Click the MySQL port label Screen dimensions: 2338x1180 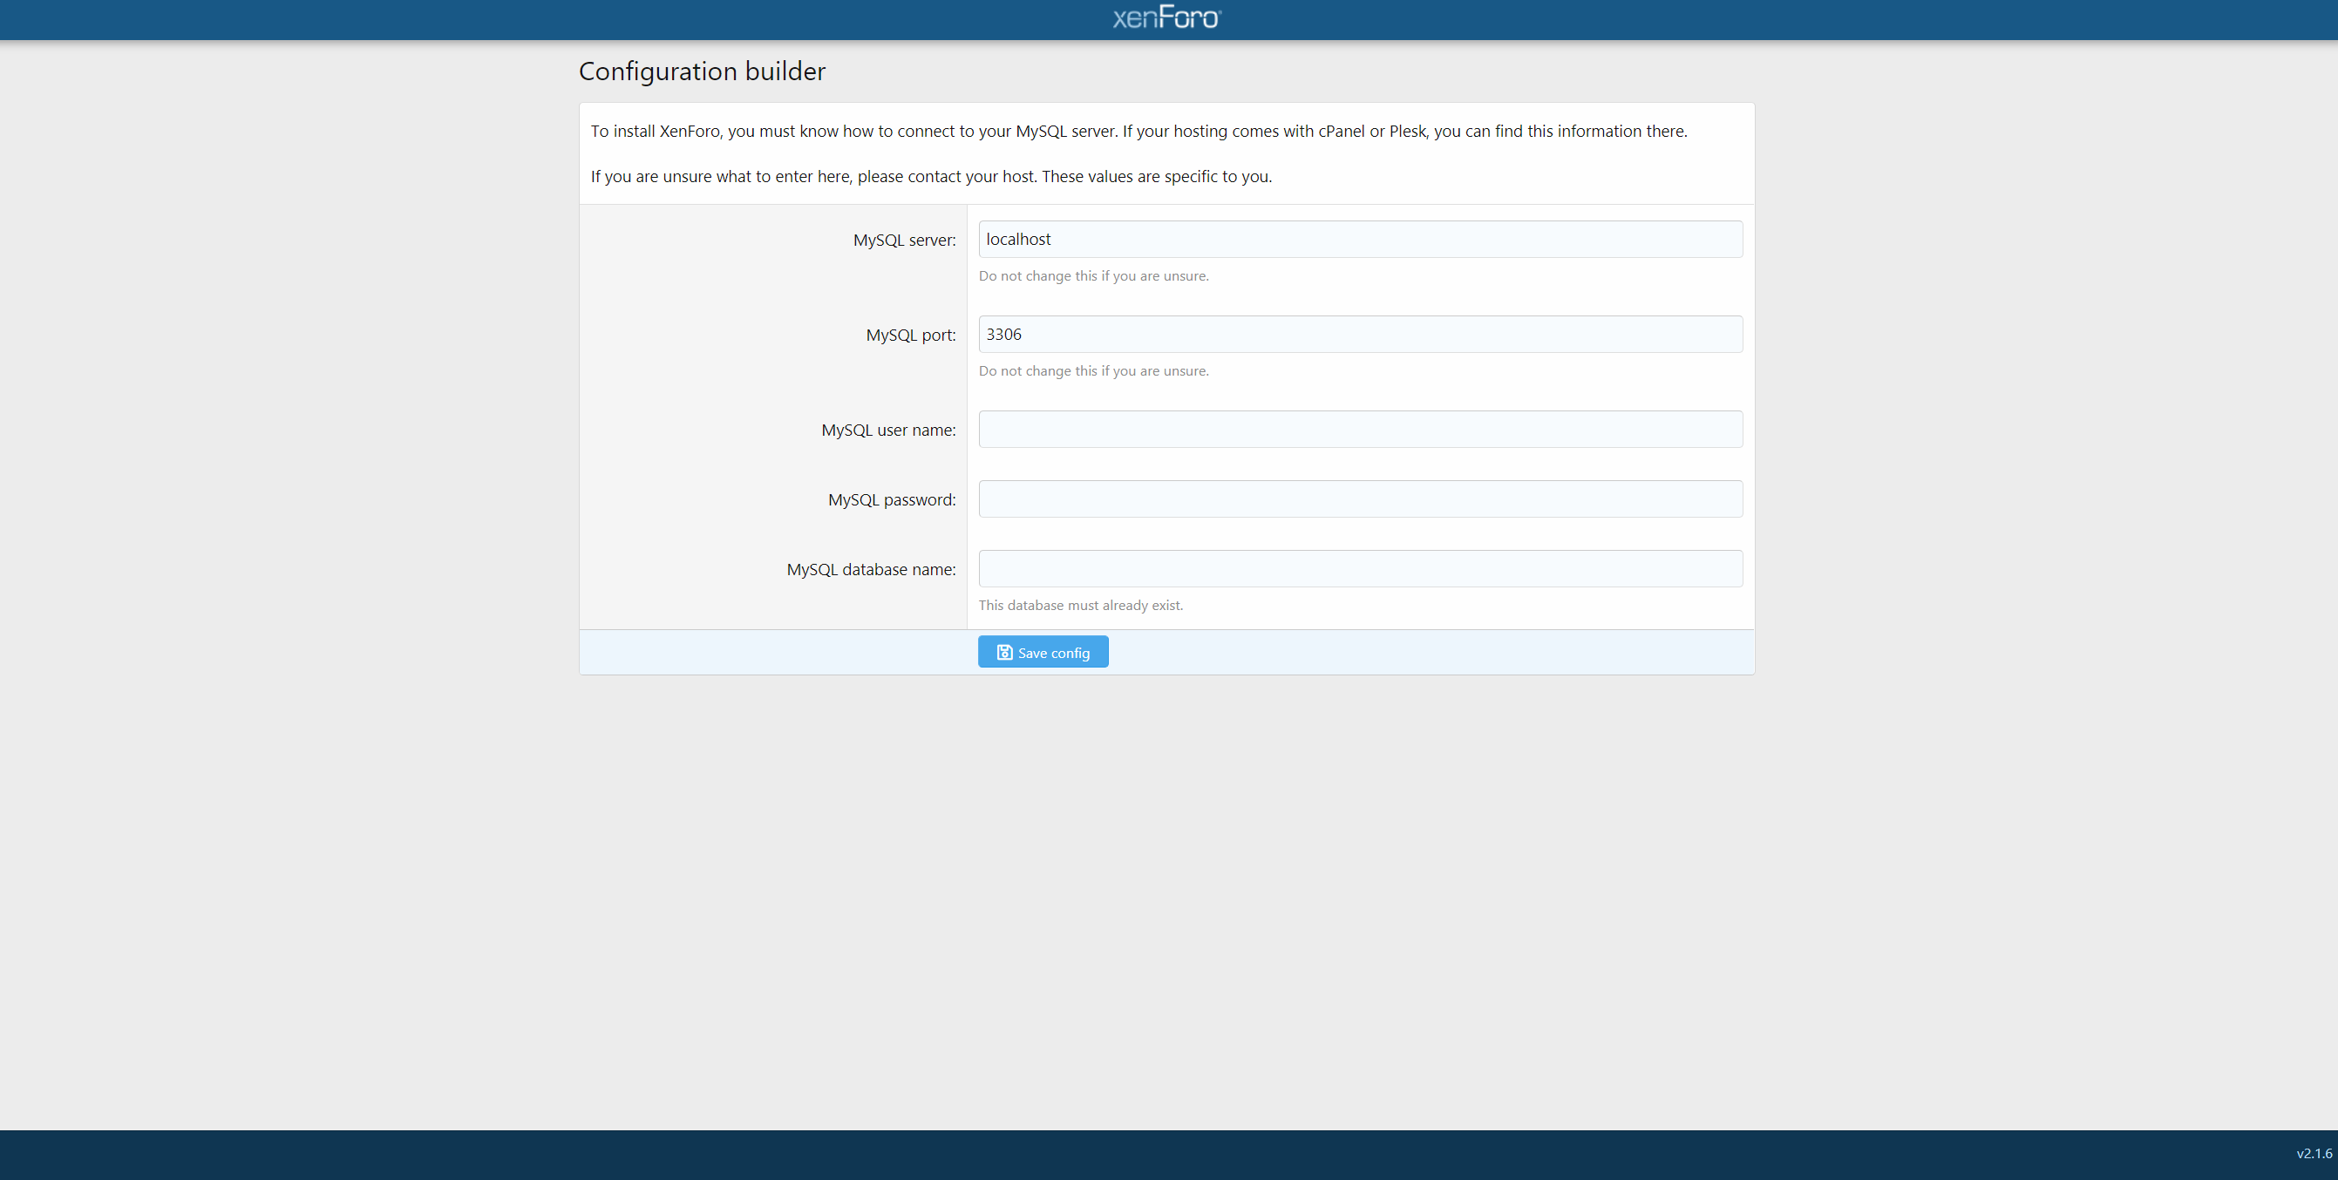coord(910,335)
